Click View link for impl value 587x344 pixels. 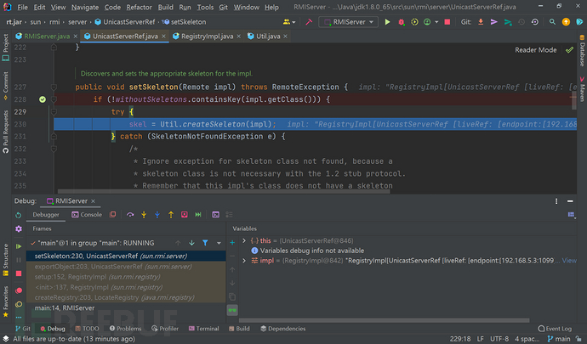tap(569, 261)
